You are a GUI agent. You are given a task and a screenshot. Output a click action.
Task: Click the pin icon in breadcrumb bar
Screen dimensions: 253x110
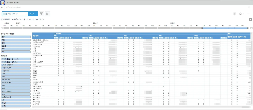(249, 7)
